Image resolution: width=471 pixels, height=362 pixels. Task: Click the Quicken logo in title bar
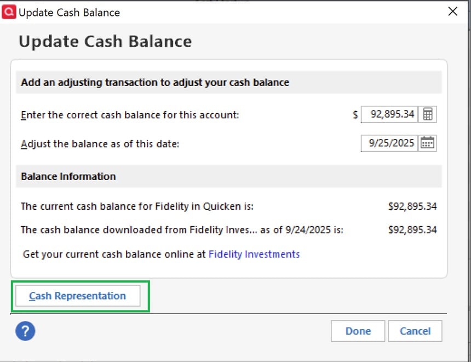click(9, 12)
